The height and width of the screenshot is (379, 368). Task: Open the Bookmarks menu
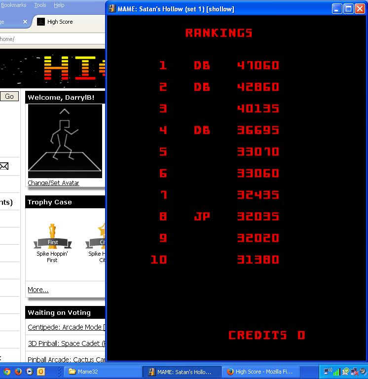coord(13,5)
